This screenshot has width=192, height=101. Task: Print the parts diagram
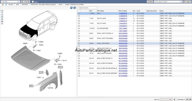click(2, 21)
